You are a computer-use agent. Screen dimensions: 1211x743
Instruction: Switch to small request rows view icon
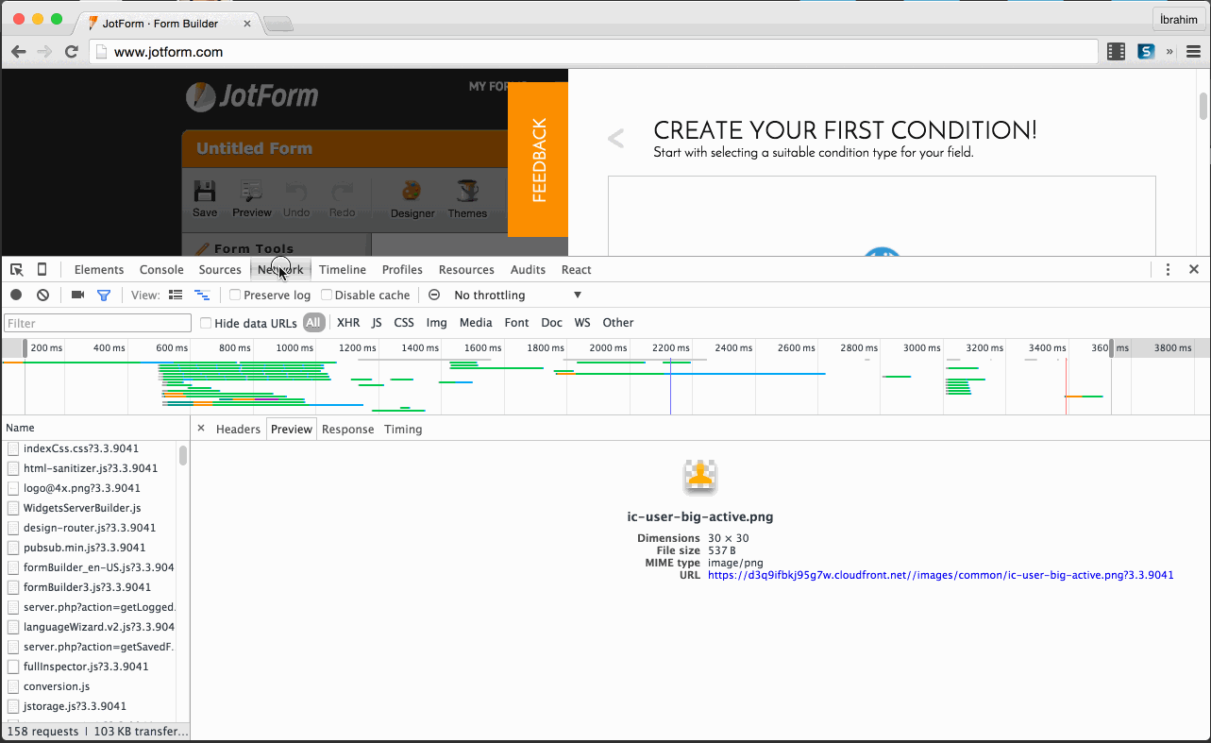click(201, 296)
